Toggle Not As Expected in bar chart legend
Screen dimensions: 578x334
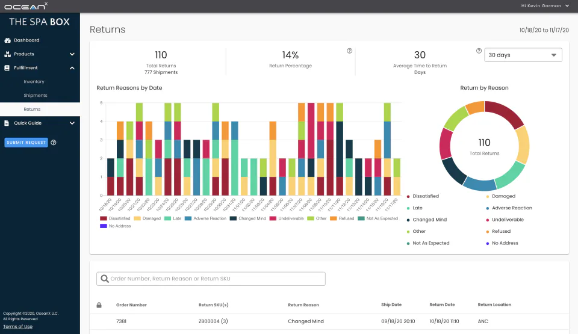[x=378, y=218]
